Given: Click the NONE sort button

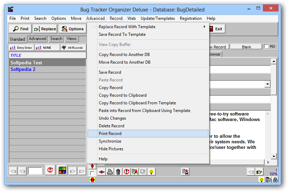Looking at the screenshot, I should [x=47, y=48].
